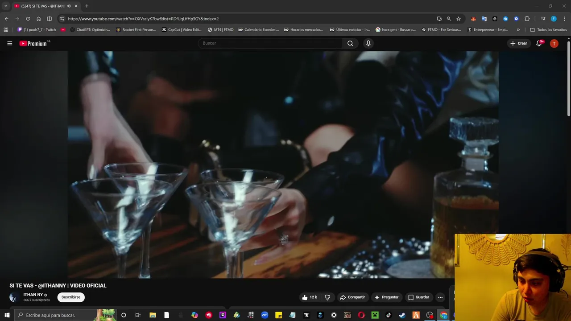Open MT4 FTMO bookmark

[220, 30]
